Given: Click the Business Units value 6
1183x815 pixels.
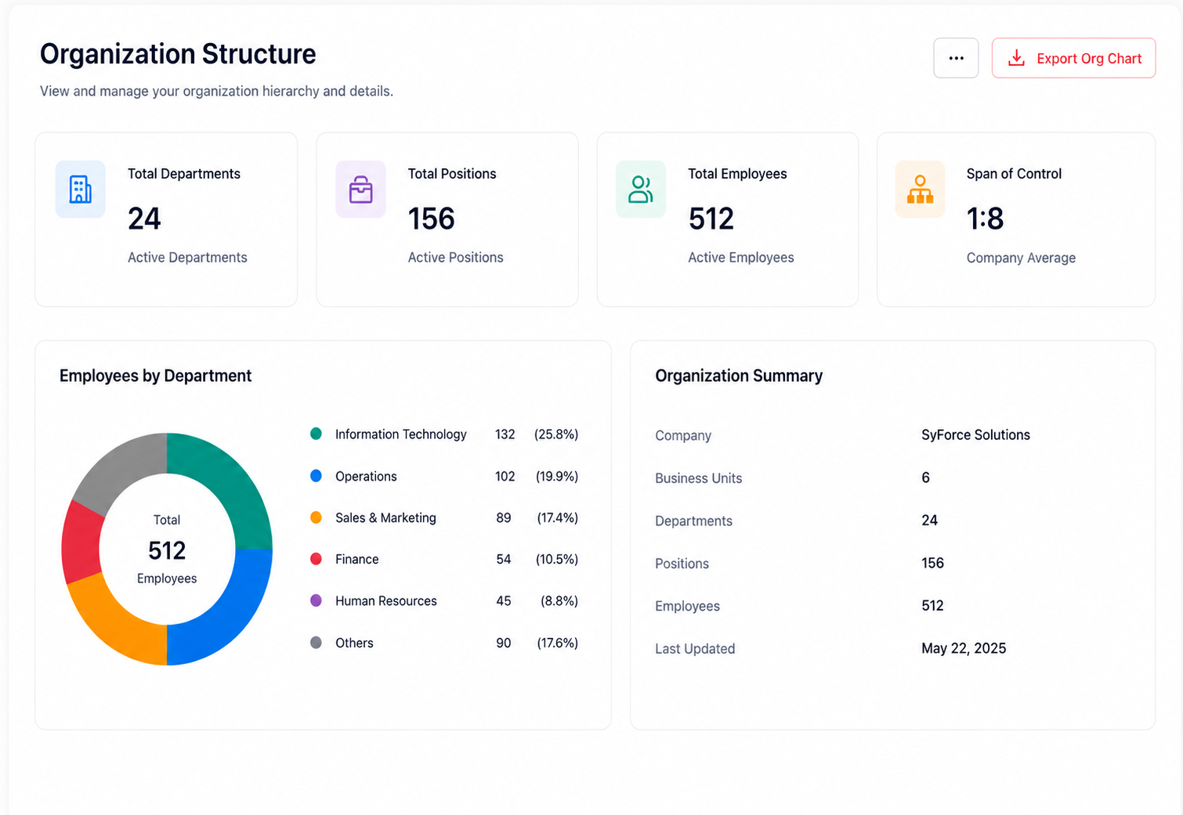Looking at the screenshot, I should [925, 478].
